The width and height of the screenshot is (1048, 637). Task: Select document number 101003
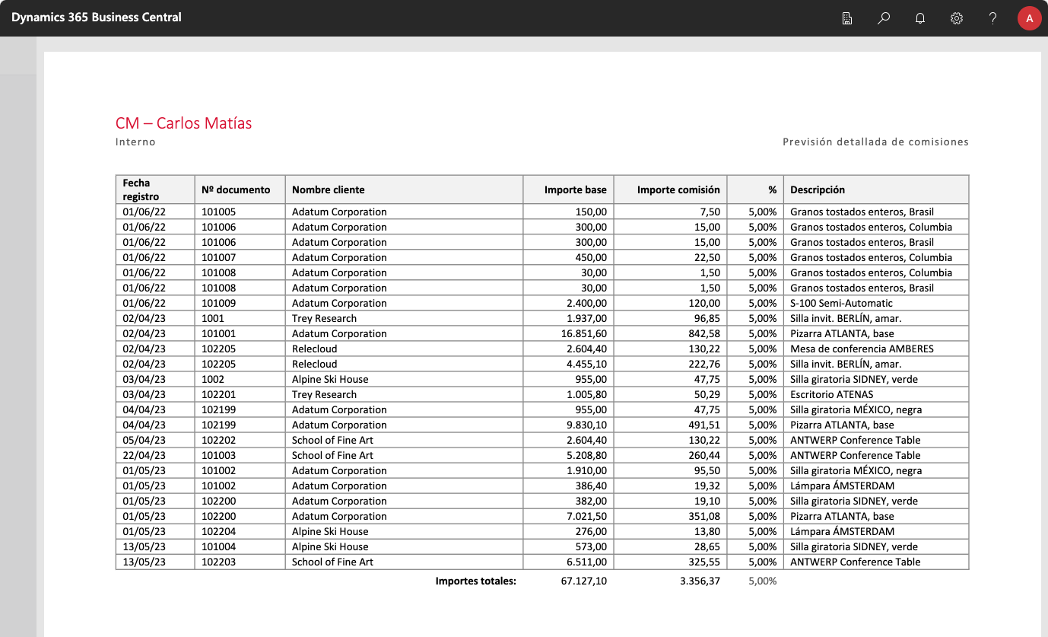[x=219, y=455]
